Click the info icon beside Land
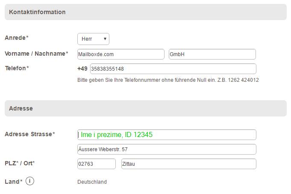This screenshot has height=194, width=291. point(30,181)
